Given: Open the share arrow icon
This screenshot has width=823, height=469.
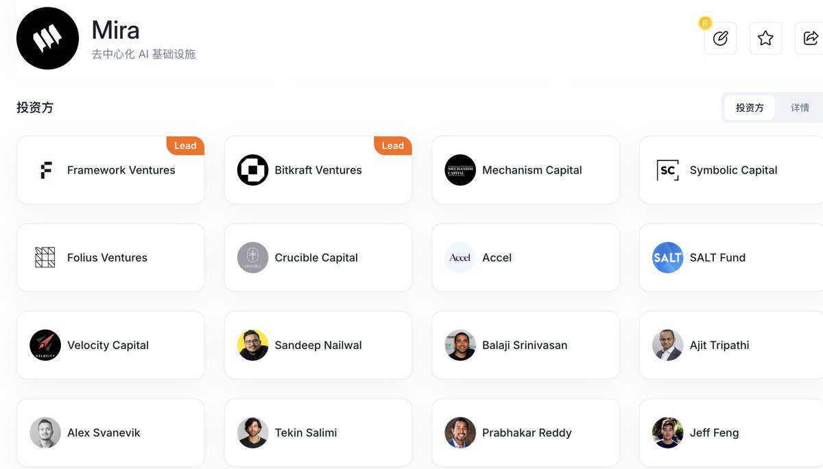Looking at the screenshot, I should [x=810, y=38].
